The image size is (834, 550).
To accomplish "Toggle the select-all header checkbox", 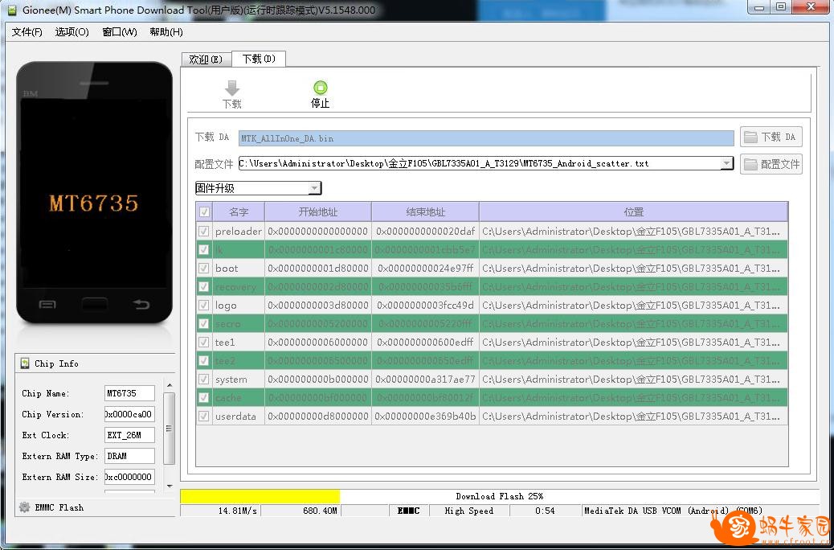I will pos(204,212).
